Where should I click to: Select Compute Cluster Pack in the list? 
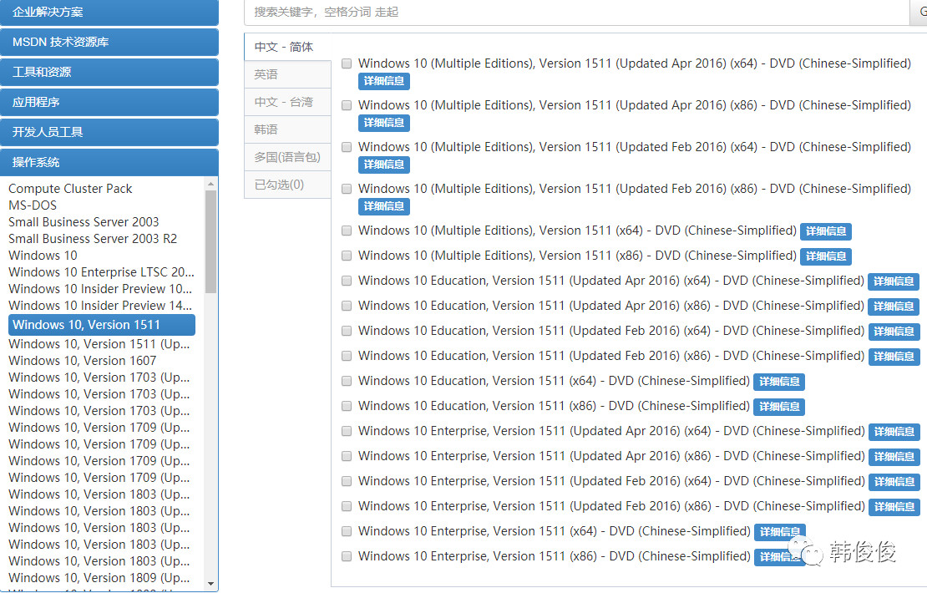(x=70, y=189)
